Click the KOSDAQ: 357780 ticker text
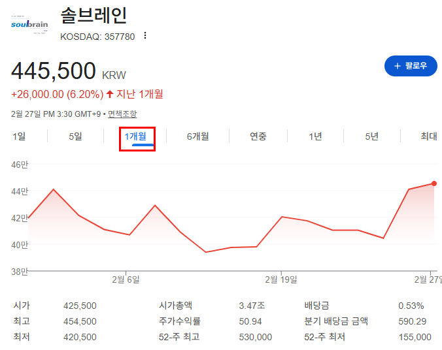This screenshot has width=442, height=350. coord(97,37)
